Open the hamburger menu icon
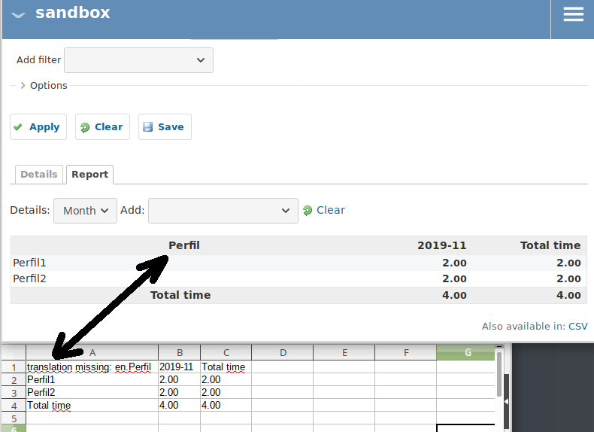Image resolution: width=594 pixels, height=432 pixels. [x=573, y=15]
